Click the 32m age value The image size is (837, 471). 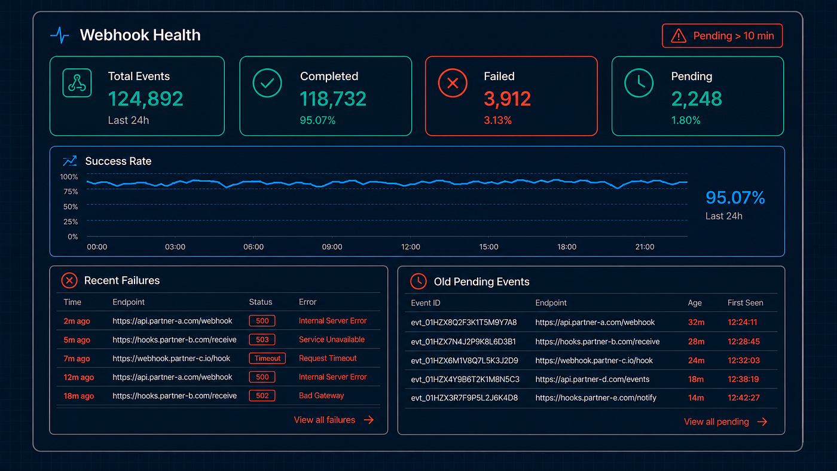(x=697, y=322)
